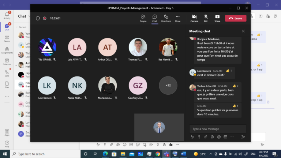Viewport: 281px width, 158px height.
Task: Open More actions in meeting toolbar
Action: (177, 18)
